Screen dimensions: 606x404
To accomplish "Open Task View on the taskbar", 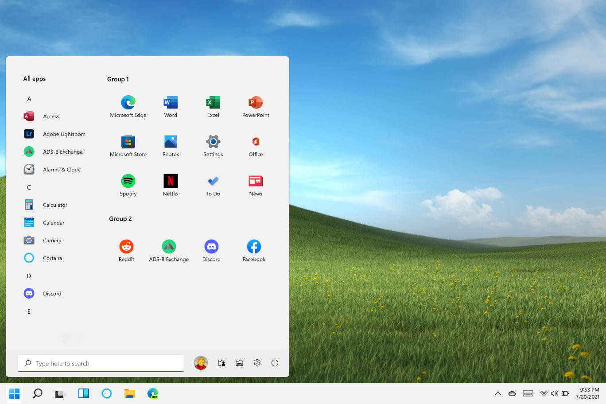I will click(x=61, y=393).
